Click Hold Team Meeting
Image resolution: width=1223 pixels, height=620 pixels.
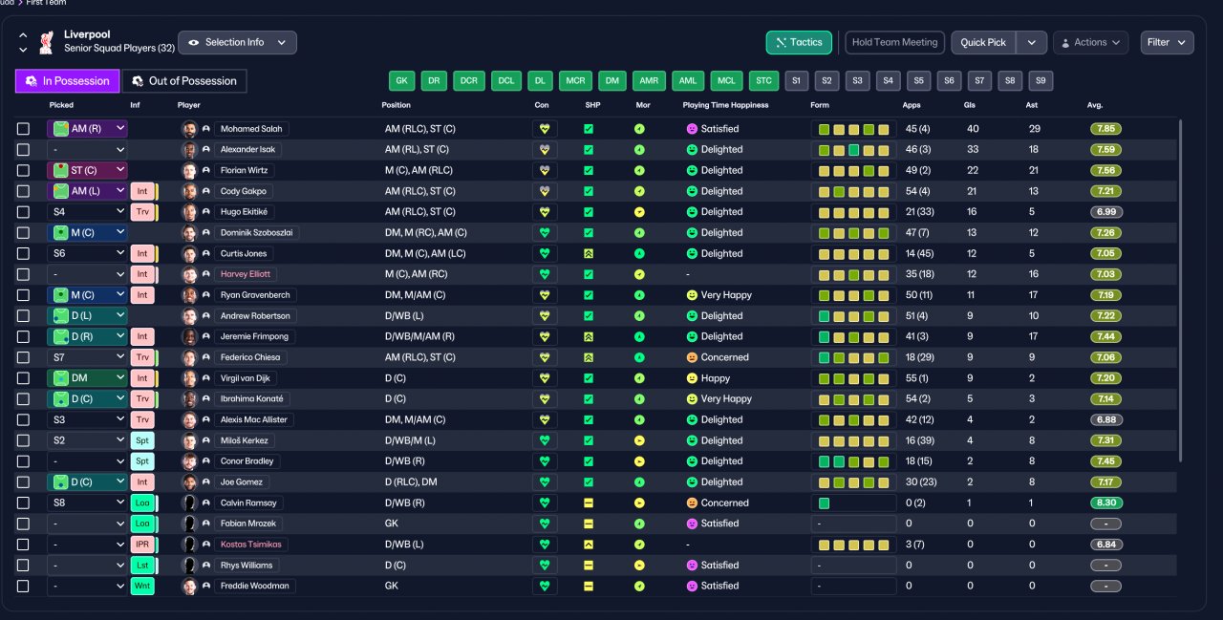pos(894,42)
